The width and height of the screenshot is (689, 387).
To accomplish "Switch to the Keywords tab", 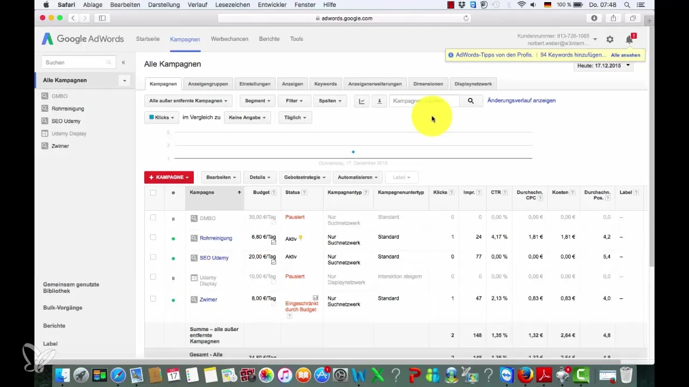I will coord(326,84).
